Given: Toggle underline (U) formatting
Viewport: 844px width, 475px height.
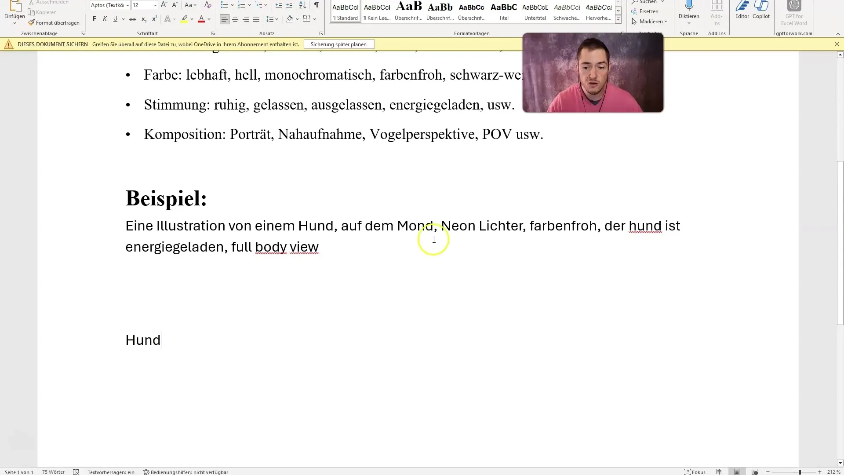Looking at the screenshot, I should 115,19.
